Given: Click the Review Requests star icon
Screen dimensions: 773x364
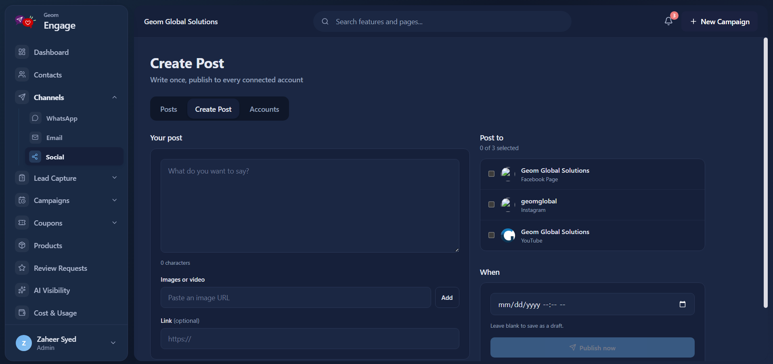Looking at the screenshot, I should pos(22,268).
